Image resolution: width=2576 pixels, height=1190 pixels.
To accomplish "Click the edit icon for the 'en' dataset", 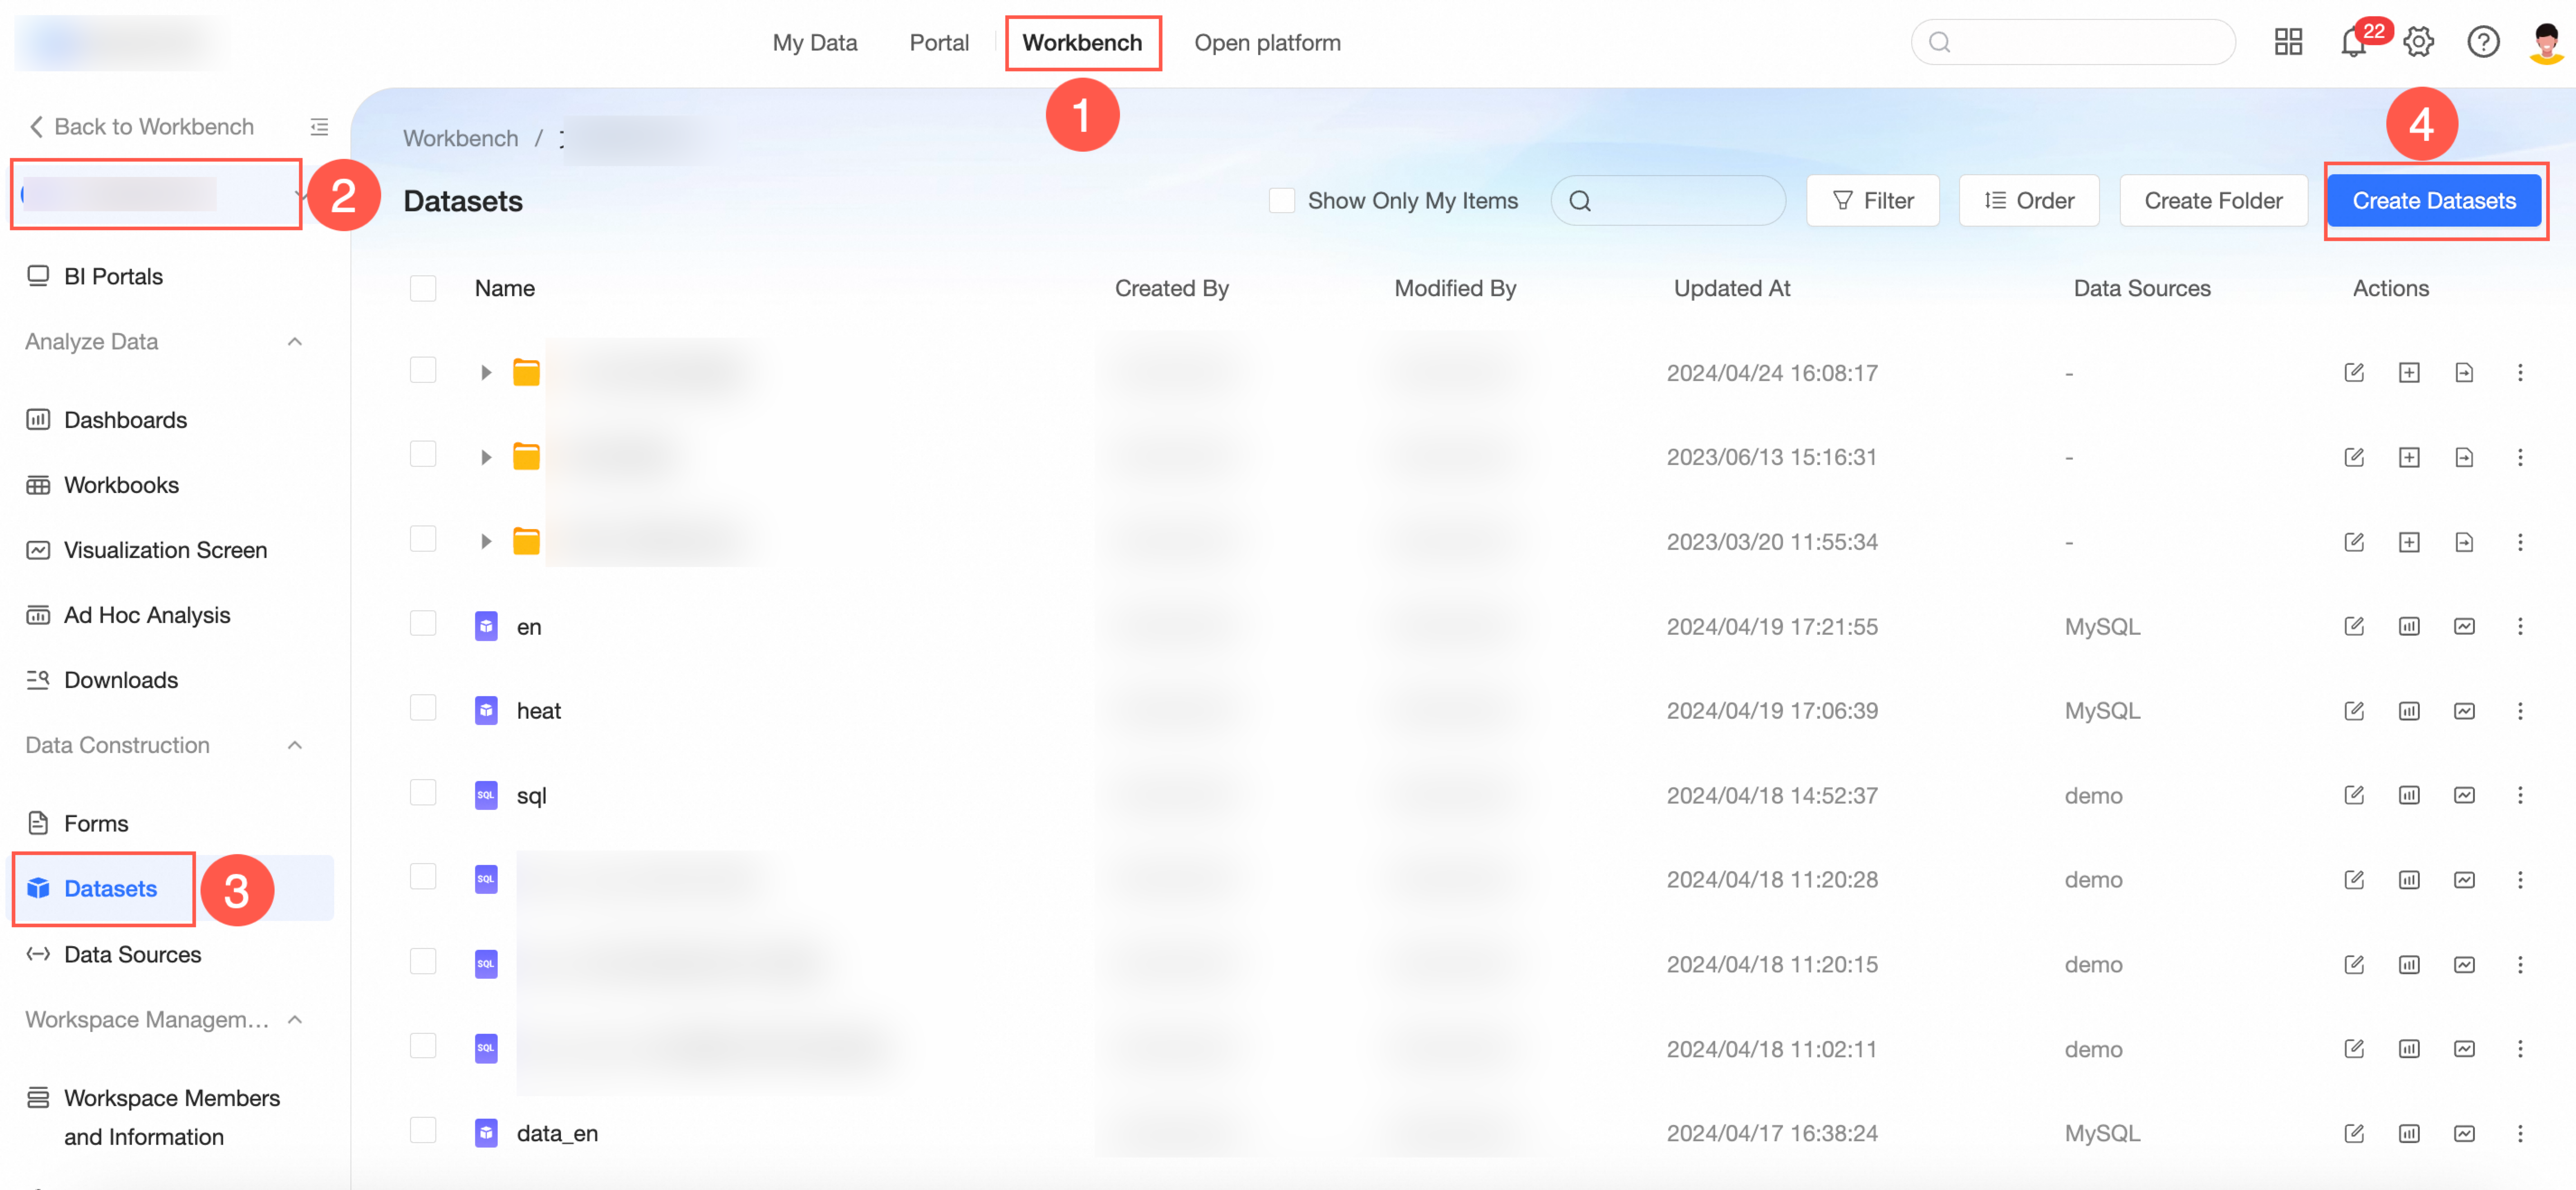I will pos(2354,626).
